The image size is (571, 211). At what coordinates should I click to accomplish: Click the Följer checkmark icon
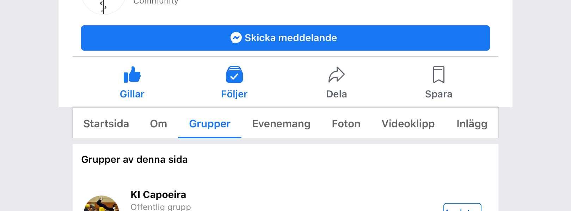click(x=234, y=75)
